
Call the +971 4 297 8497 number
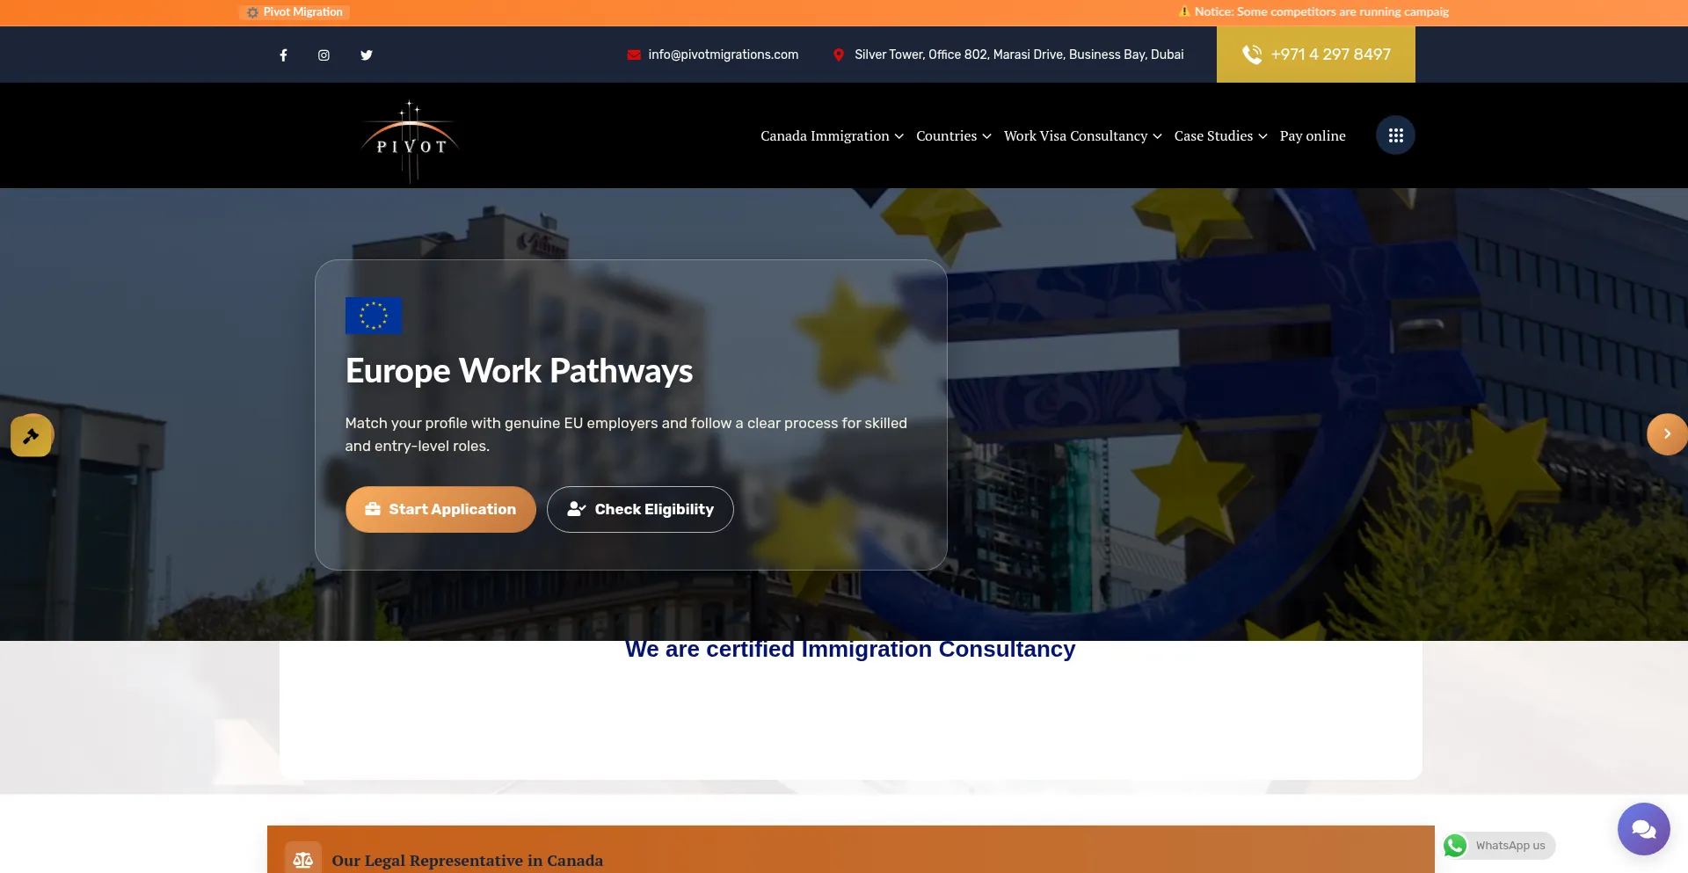point(1315,55)
